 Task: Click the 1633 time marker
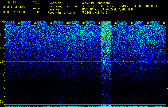click(50, 23)
